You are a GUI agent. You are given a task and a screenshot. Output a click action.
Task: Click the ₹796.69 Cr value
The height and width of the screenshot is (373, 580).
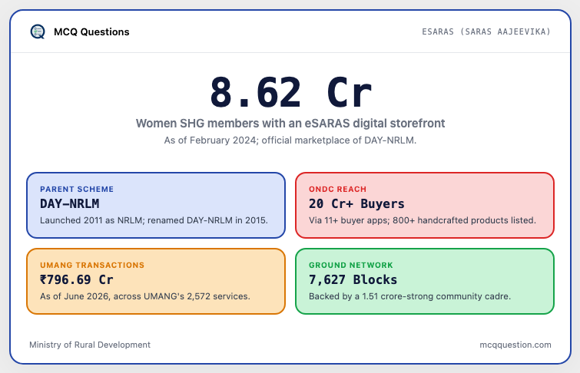(77, 280)
